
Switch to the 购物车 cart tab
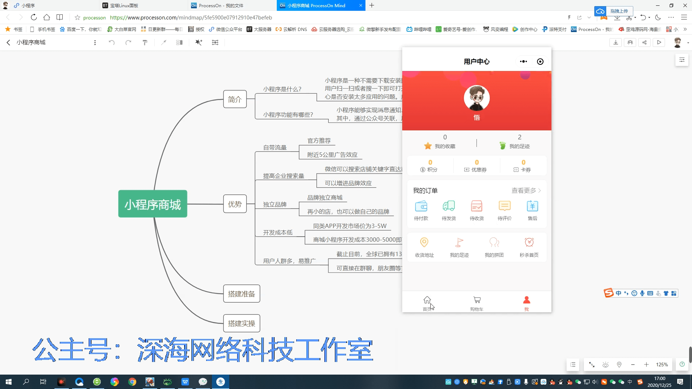[x=476, y=303]
